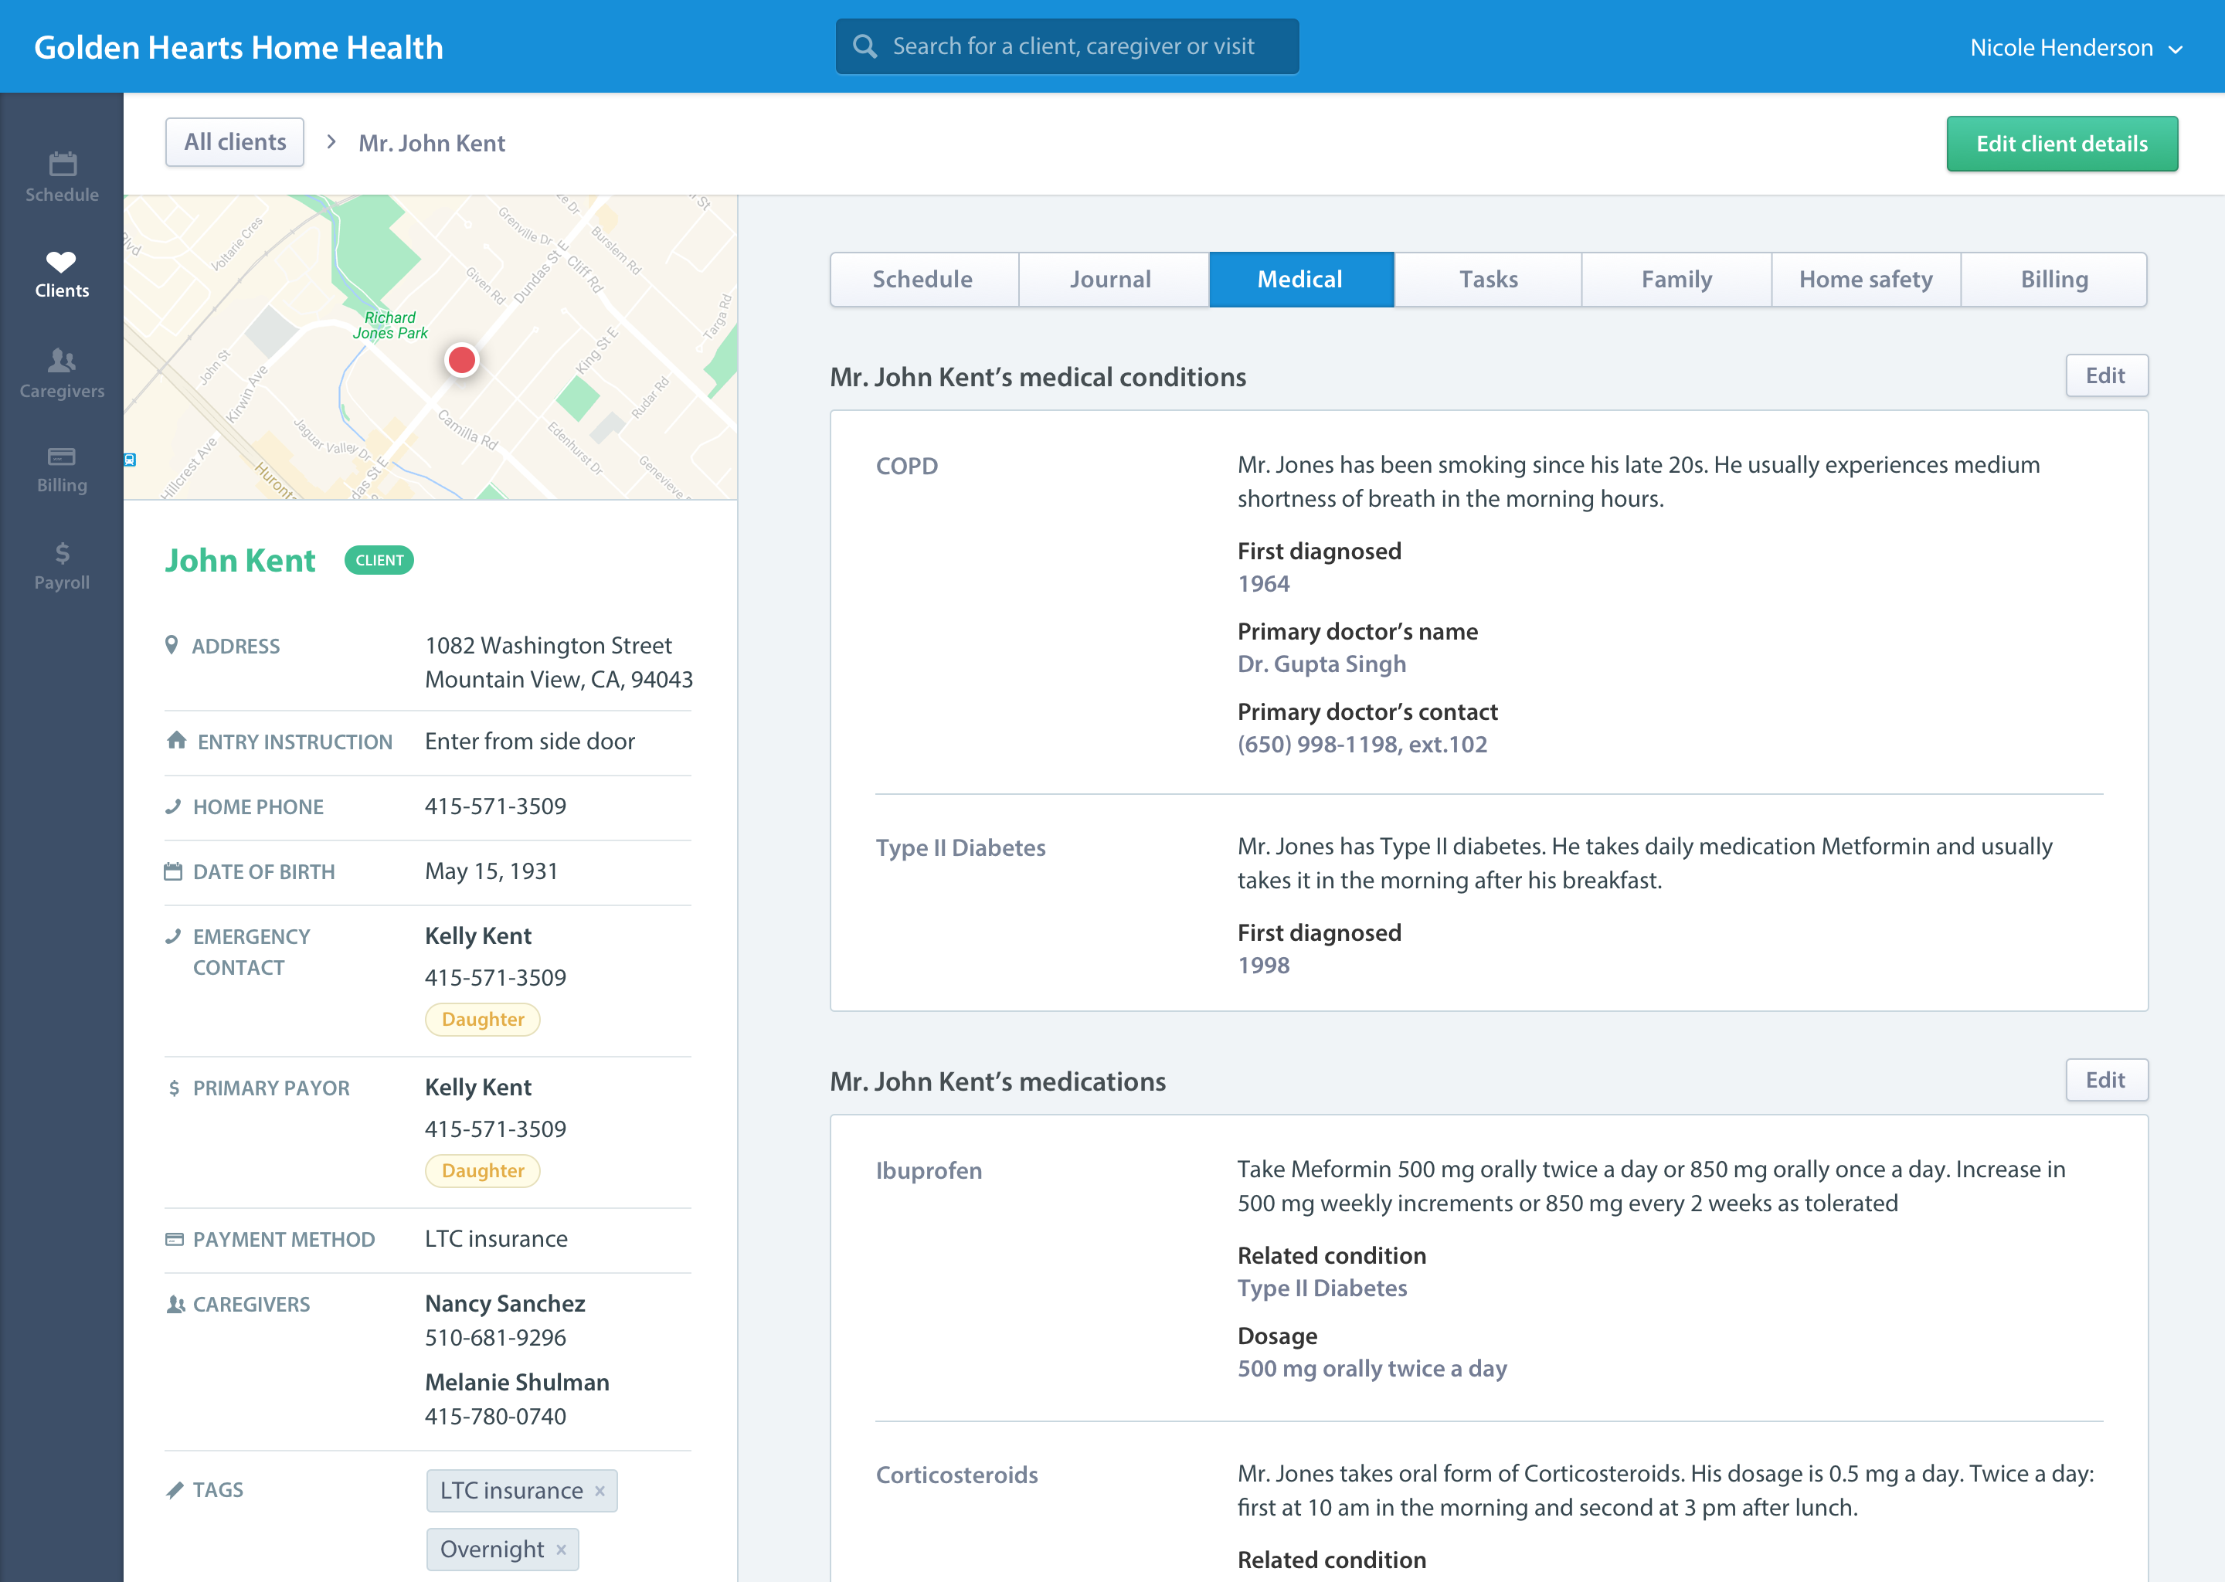Viewport: 2225px width, 1582px height.
Task: Click Edit client details
Action: 2061,144
